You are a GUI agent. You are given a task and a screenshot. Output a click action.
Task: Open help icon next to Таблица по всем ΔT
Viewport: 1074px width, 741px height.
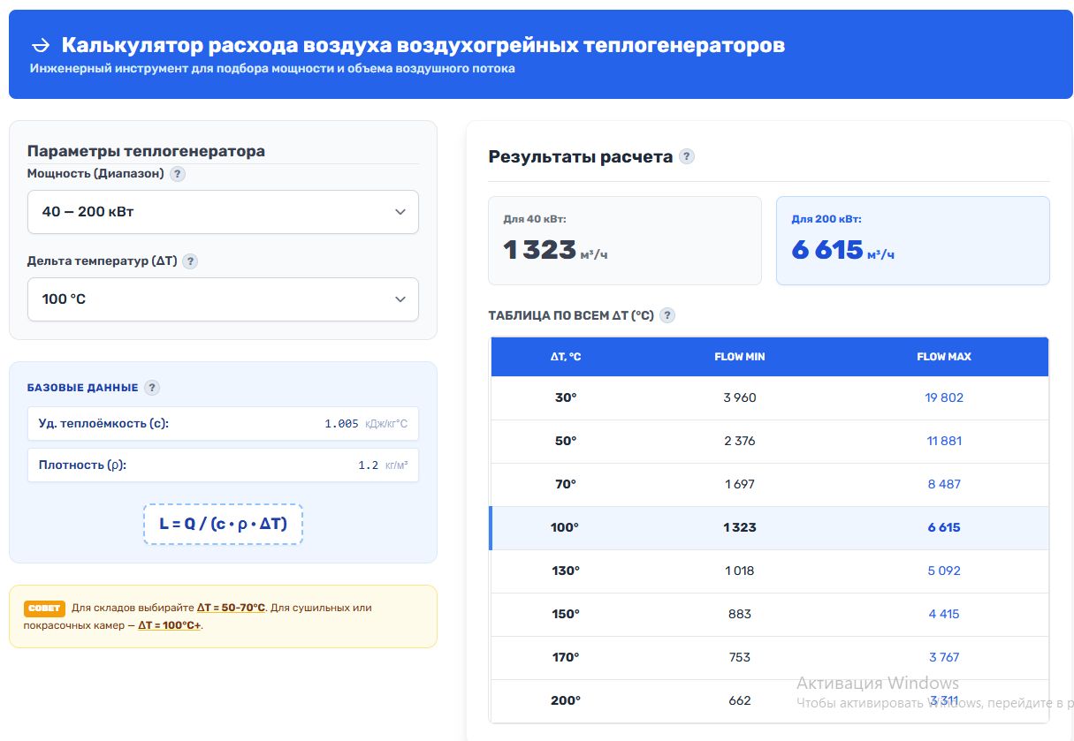pyautogui.click(x=667, y=315)
